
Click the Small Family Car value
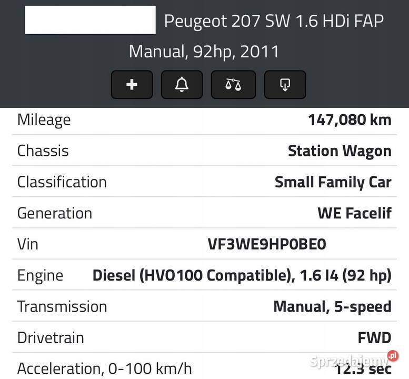(x=333, y=182)
